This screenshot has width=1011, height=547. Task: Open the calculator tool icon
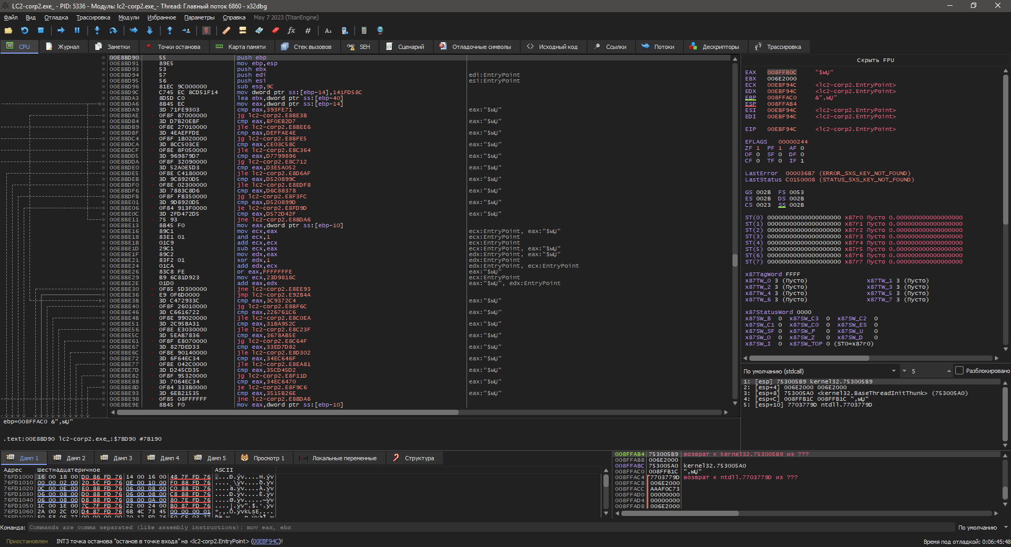click(364, 31)
